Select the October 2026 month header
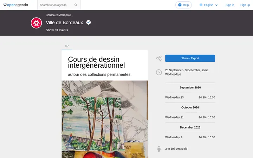This screenshot has width=253, height=158. click(x=190, y=107)
